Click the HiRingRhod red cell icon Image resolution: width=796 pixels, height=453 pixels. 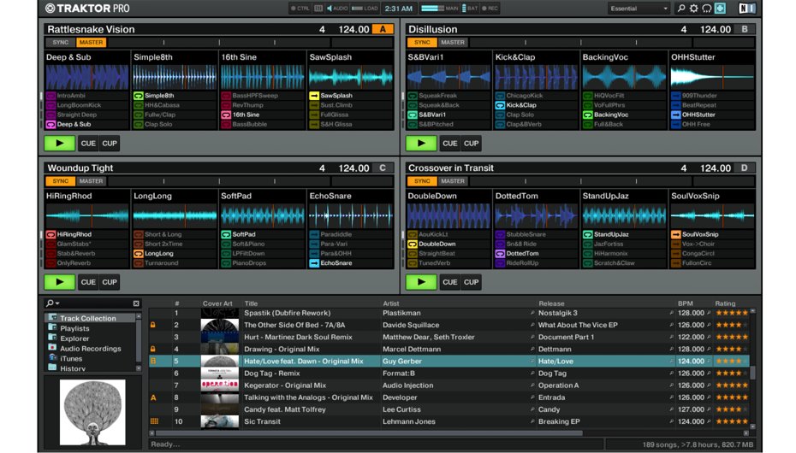[x=50, y=234]
